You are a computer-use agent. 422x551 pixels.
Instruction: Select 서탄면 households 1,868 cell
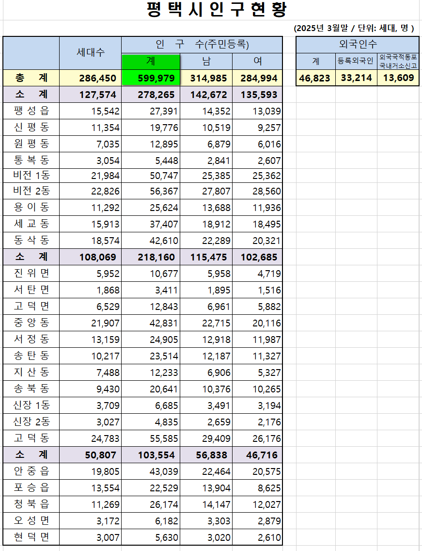point(90,290)
